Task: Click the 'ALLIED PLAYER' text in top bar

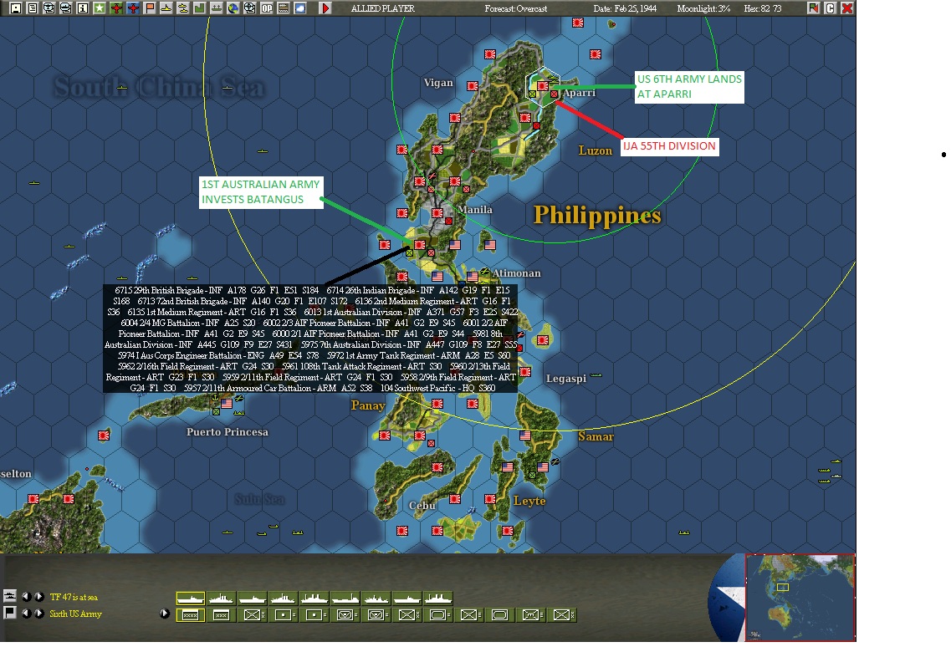Action: tap(383, 8)
